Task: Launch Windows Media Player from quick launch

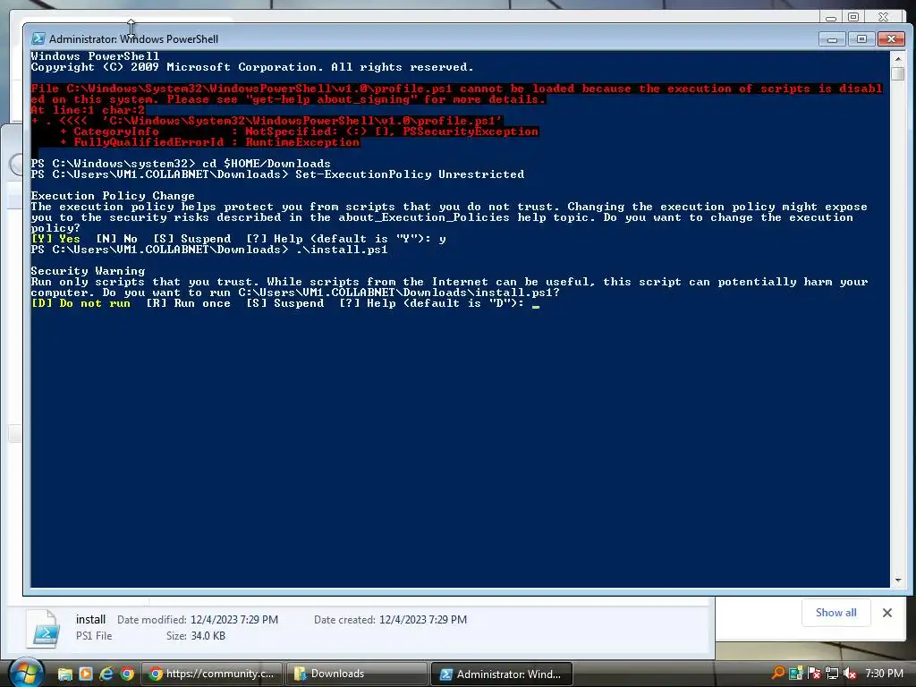Action: click(85, 674)
